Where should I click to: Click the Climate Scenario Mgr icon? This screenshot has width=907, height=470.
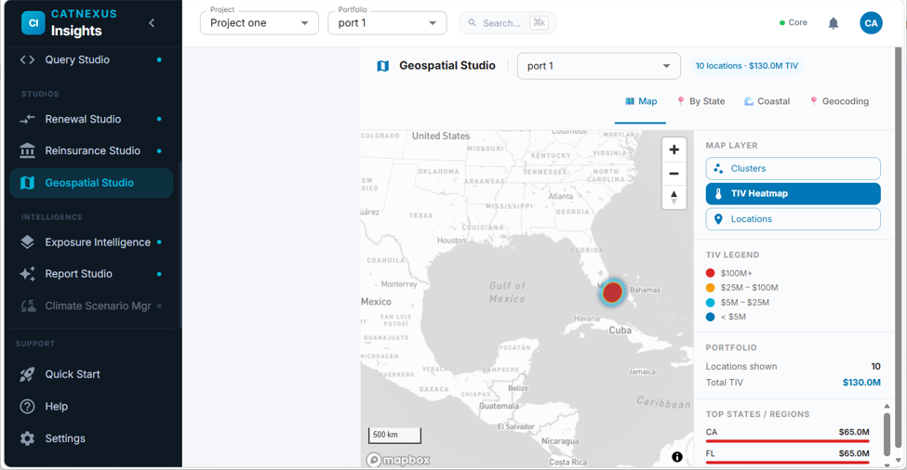28,306
